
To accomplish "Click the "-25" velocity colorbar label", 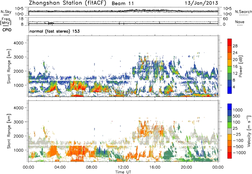I will click(237, 134).
